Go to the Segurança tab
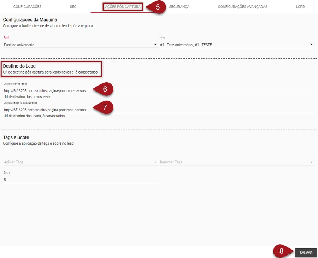The image size is (318, 258). tap(179, 7)
